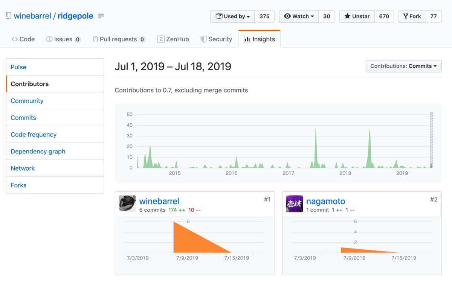Switch to the Issues tab
The width and height of the screenshot is (452, 285).
63,39
